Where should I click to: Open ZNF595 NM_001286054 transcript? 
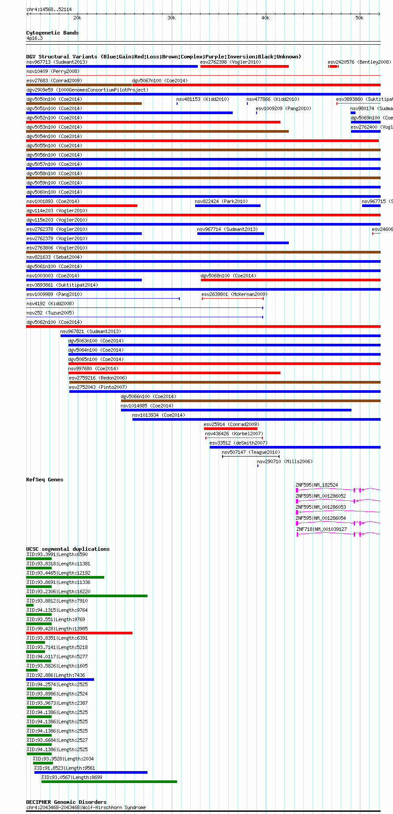[x=338, y=523]
